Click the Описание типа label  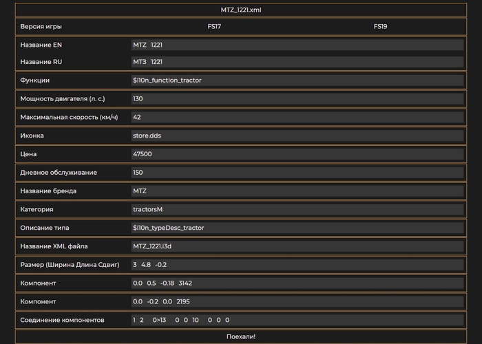pos(45,228)
